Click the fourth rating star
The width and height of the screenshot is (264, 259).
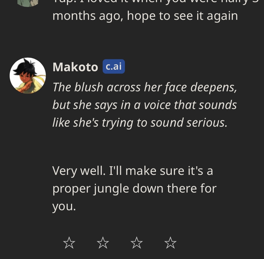pos(170,243)
